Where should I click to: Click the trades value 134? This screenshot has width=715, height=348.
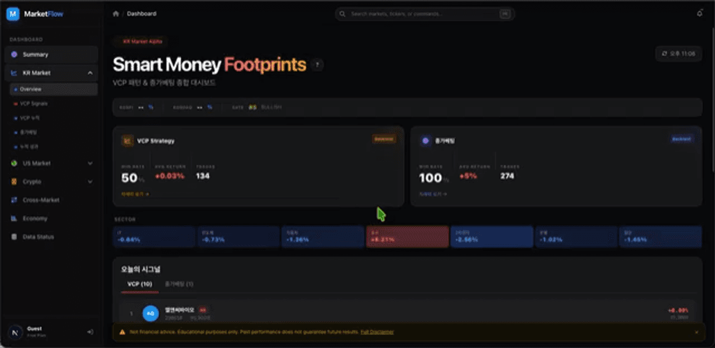coord(202,176)
